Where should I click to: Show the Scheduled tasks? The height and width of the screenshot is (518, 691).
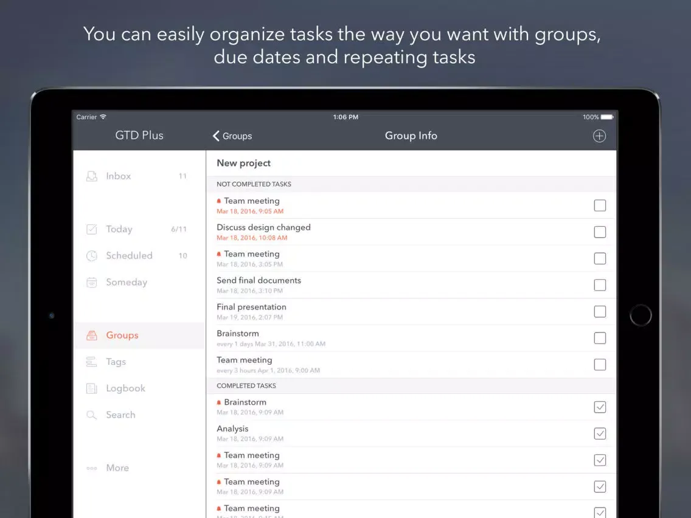[x=129, y=255]
